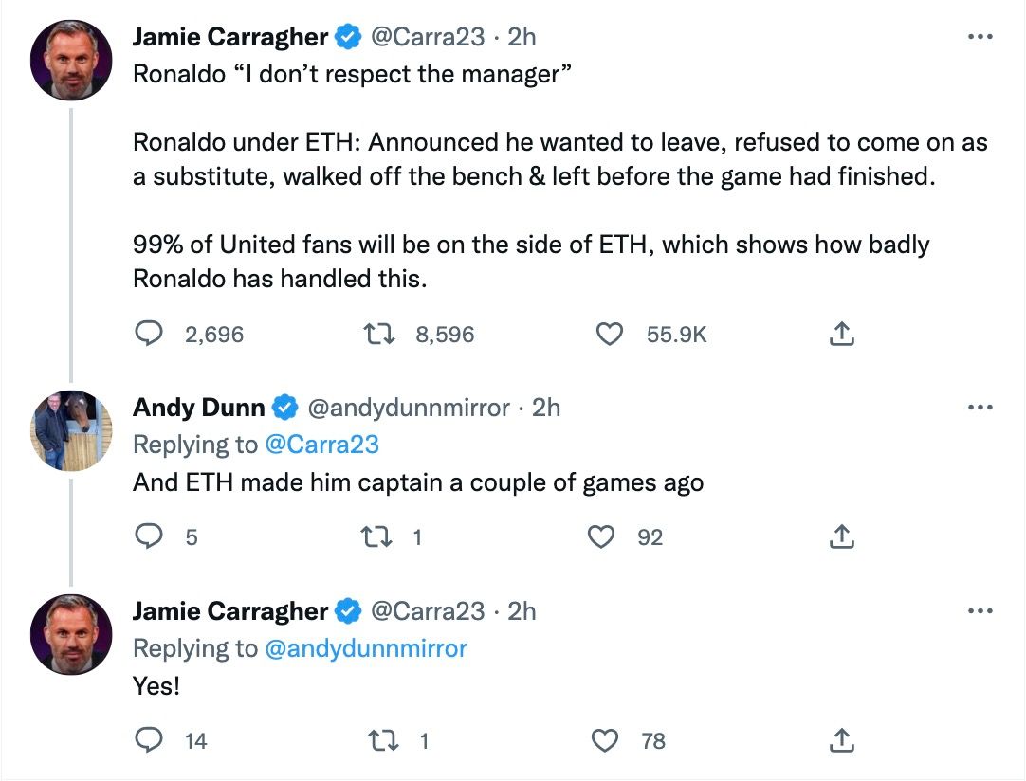
Task: Share Carragher's first tweet via upload icon
Action: (x=840, y=334)
